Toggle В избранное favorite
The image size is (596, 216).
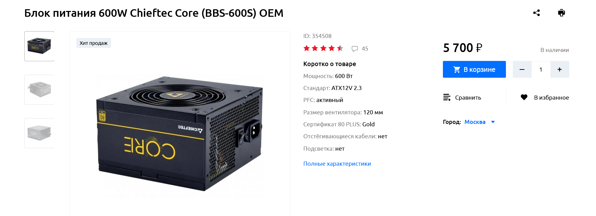(x=545, y=98)
